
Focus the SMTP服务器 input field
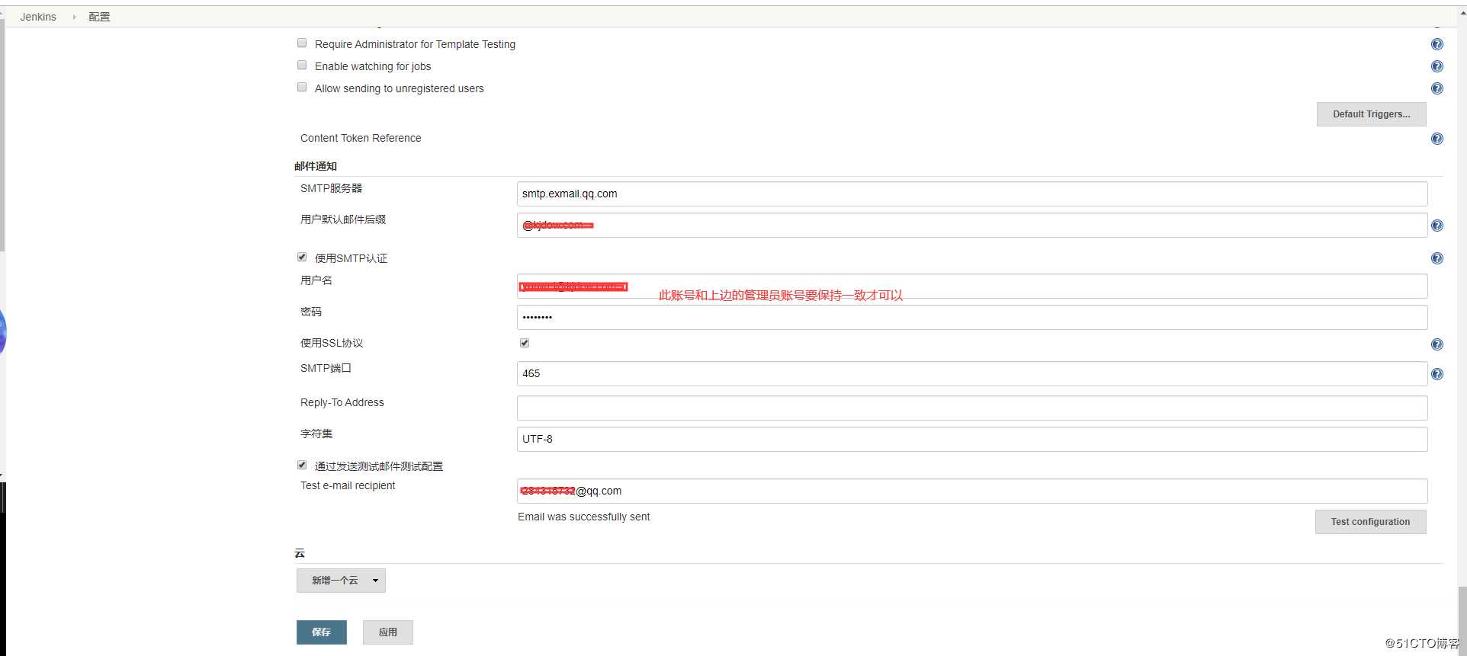pos(972,194)
